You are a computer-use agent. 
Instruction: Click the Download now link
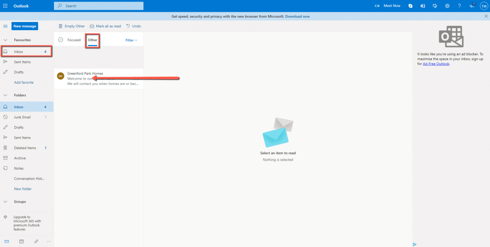[x=297, y=16]
